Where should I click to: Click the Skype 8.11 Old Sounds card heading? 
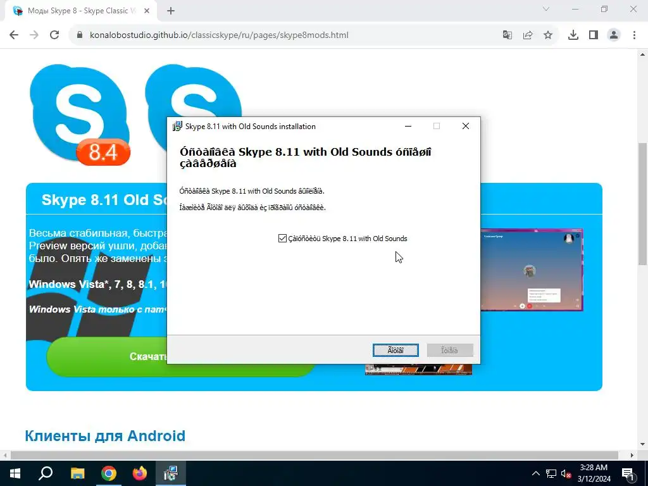104,200
